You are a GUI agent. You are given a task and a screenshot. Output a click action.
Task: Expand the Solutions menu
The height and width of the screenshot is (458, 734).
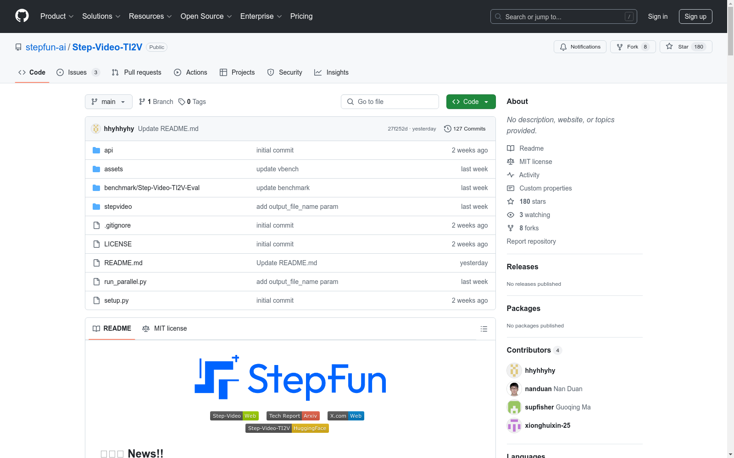pyautogui.click(x=101, y=16)
